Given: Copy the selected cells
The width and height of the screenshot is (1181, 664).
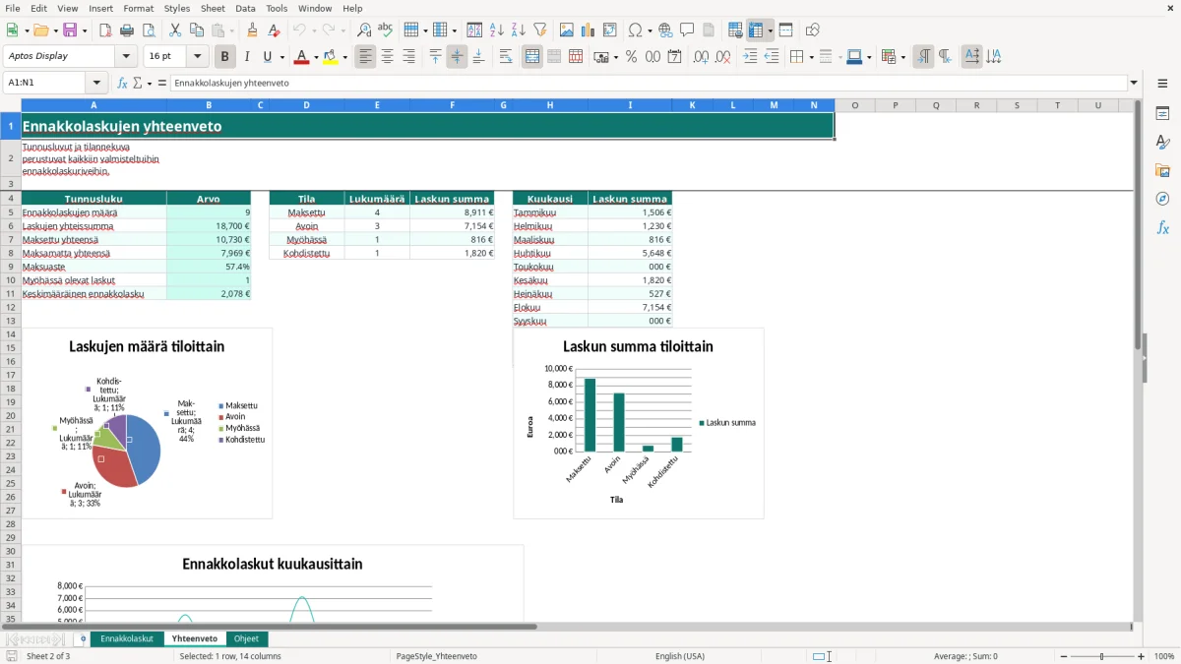Looking at the screenshot, I should pyautogui.click(x=196, y=30).
